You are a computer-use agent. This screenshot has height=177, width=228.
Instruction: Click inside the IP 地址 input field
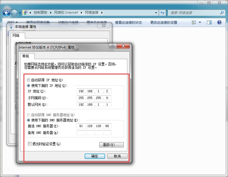tap(94, 91)
